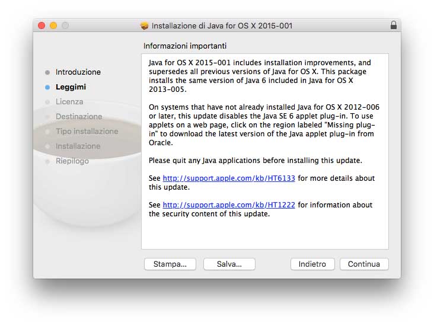Click the gray bullet beside Introduzione
This screenshot has width=434, height=326.
(x=47, y=72)
